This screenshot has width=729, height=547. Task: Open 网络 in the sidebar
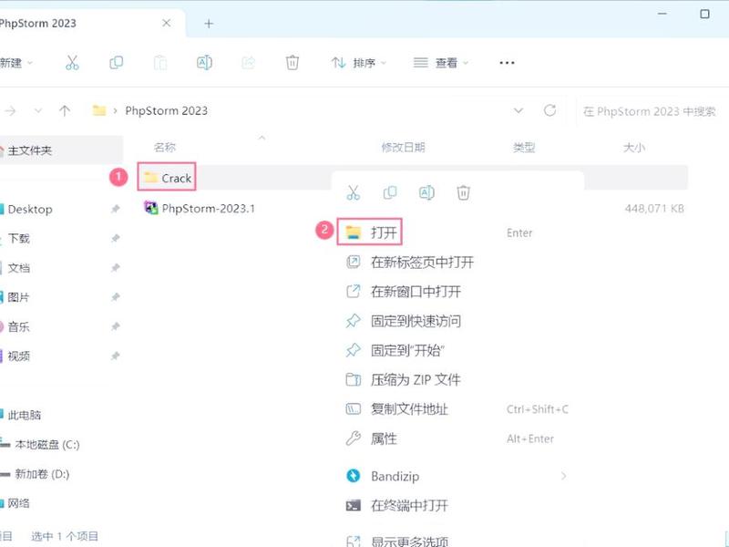point(18,503)
